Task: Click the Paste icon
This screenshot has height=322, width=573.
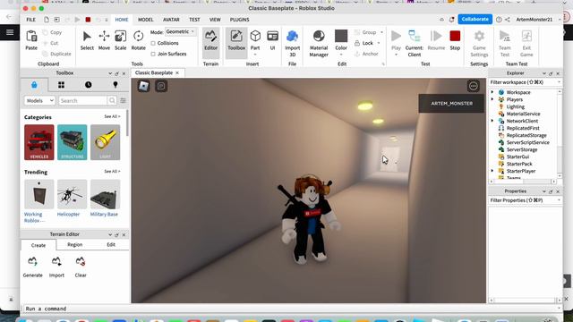Action: [31, 37]
